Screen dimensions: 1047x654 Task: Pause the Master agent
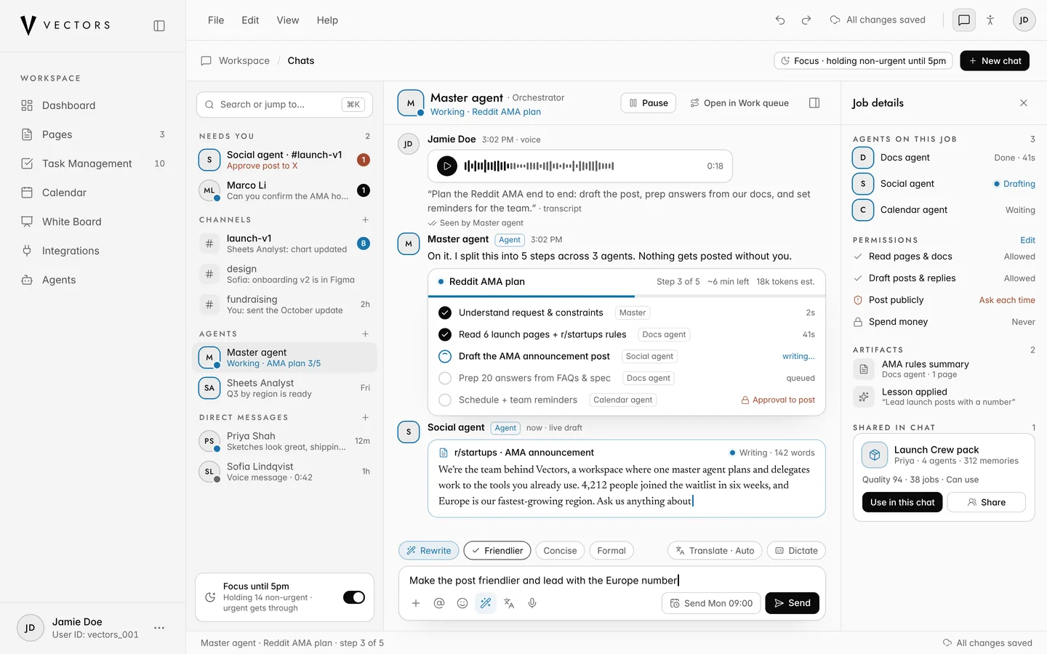[x=649, y=103]
